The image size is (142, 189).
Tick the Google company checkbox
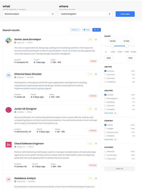pyautogui.click(x=105, y=129)
